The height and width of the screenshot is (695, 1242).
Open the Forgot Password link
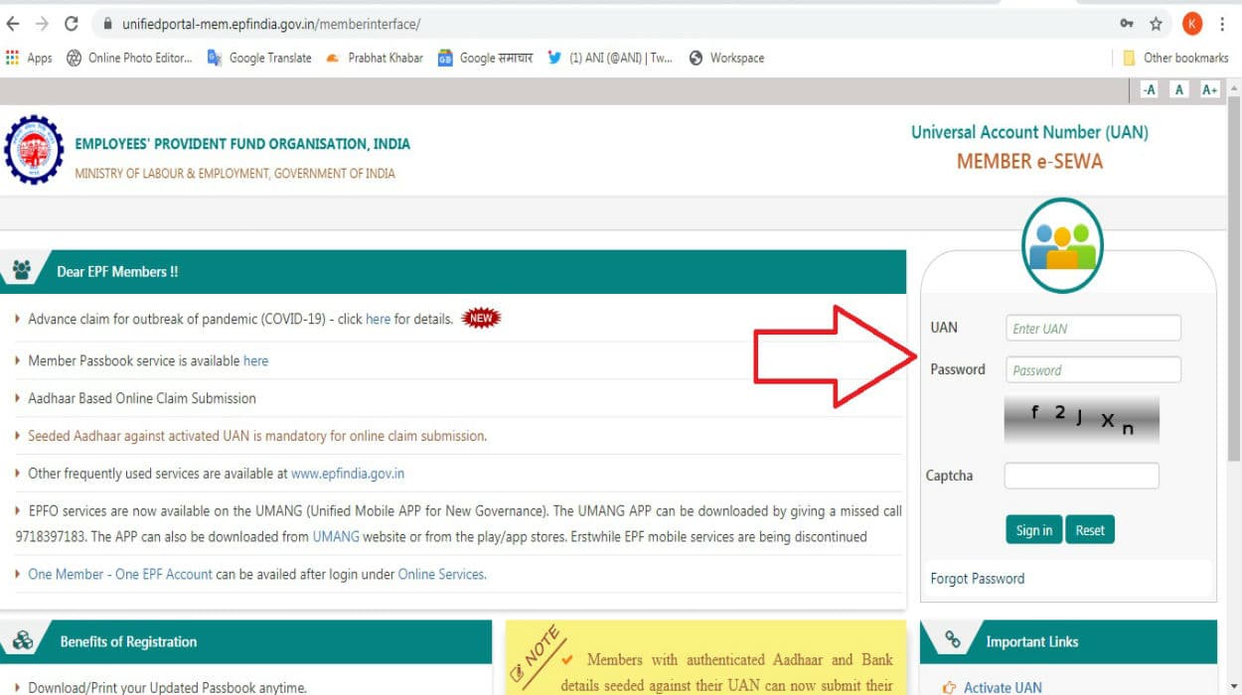(977, 579)
